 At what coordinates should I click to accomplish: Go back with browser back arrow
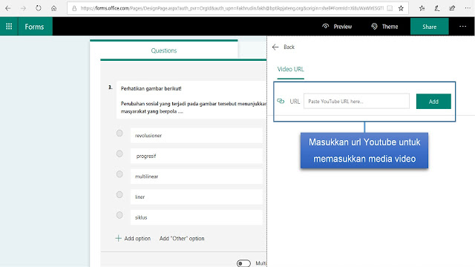pos(8,8)
